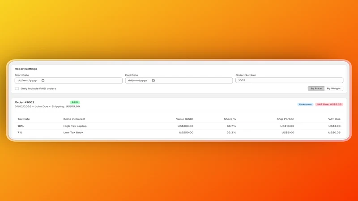Click the shipping amount US$15.00
358x201 pixels.
(x=73, y=106)
